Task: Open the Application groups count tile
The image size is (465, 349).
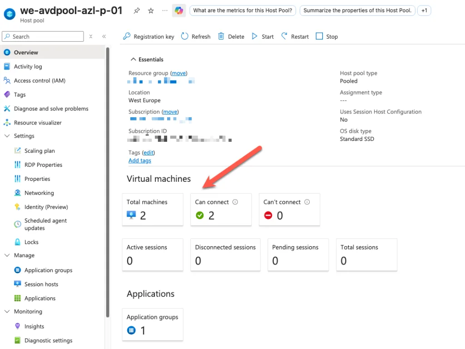Action: pyautogui.click(x=153, y=324)
